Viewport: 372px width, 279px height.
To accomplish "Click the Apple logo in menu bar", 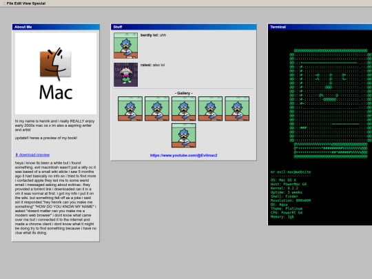I will tap(4, 3).
